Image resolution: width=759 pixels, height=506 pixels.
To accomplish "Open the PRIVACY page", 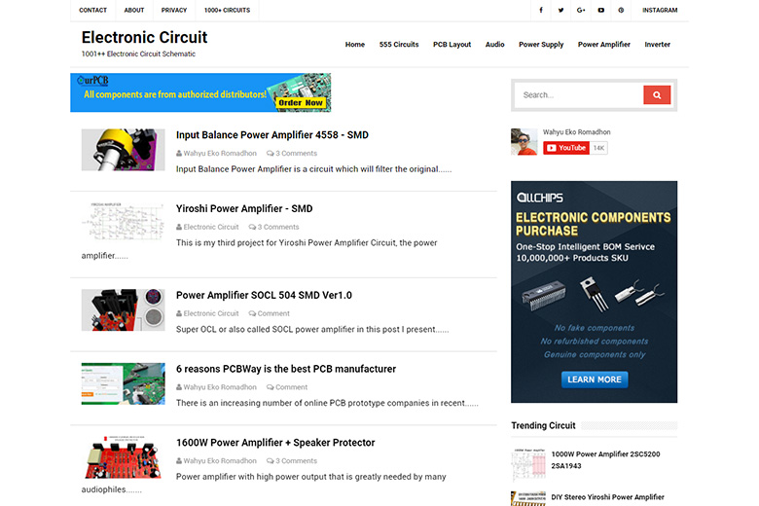I will point(174,10).
